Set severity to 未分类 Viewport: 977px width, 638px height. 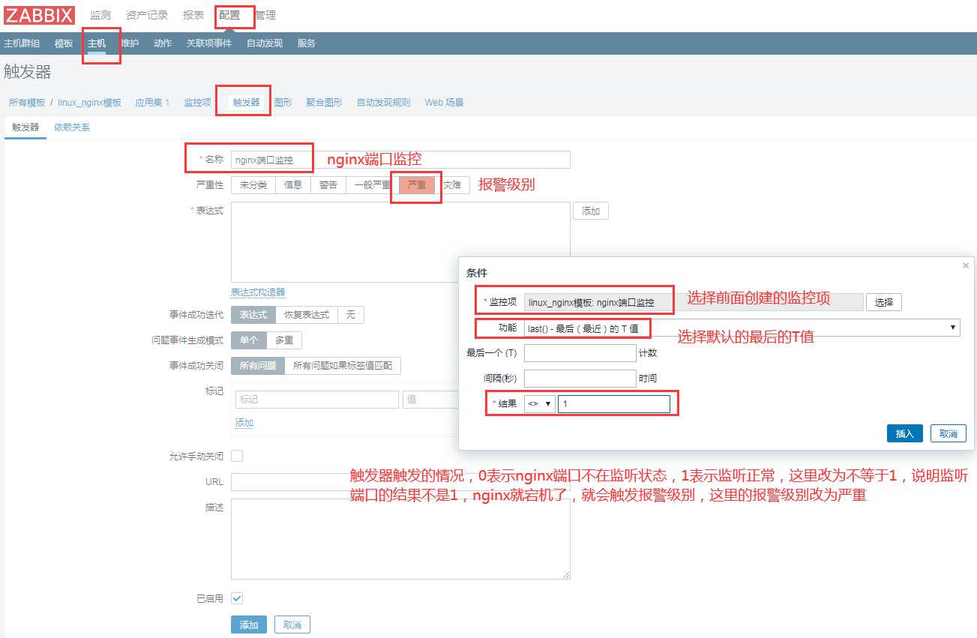click(x=253, y=185)
